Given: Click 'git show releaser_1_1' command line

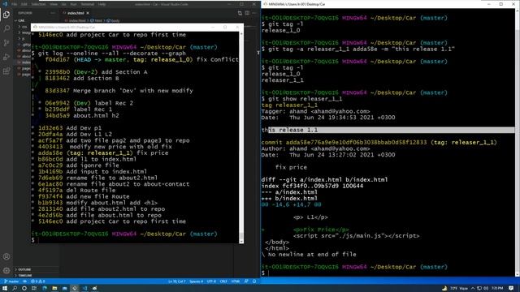Looking at the screenshot, I should (x=301, y=99).
